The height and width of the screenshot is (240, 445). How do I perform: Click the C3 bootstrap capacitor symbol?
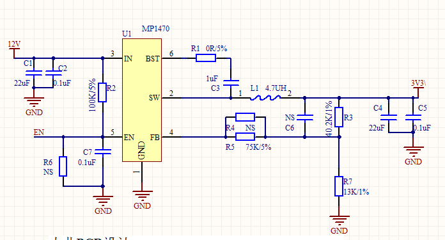point(231,83)
